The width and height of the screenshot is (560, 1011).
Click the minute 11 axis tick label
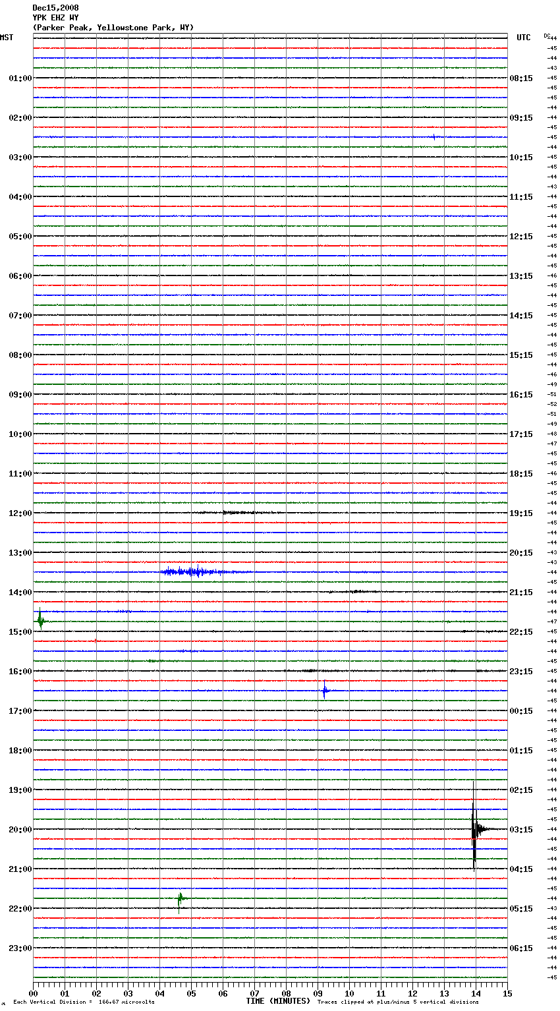(x=381, y=993)
